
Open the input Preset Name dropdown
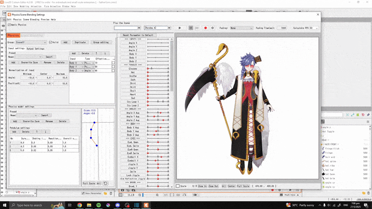click(28, 57)
